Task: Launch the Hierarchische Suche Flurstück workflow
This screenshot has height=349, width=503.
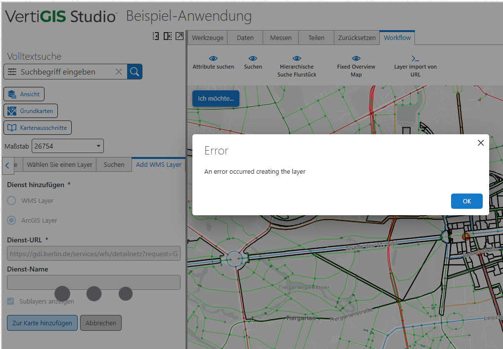Action: tap(297, 66)
